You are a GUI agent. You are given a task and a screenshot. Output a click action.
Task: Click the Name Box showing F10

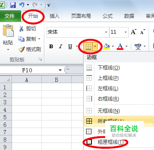pos(27,70)
